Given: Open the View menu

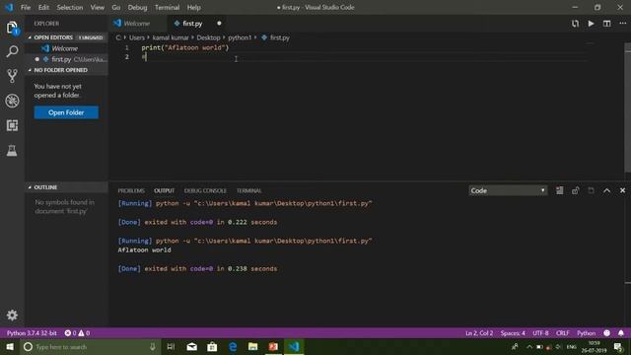Looking at the screenshot, I should (x=97, y=7).
